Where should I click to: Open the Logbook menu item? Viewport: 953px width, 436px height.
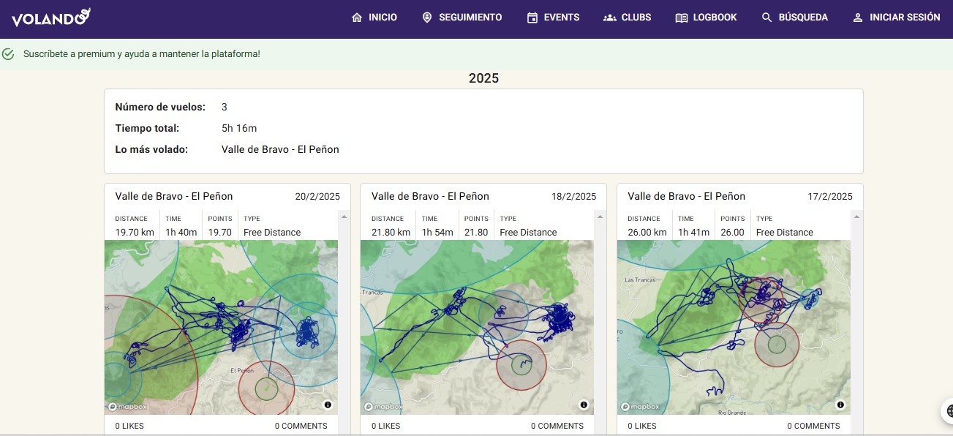click(706, 18)
